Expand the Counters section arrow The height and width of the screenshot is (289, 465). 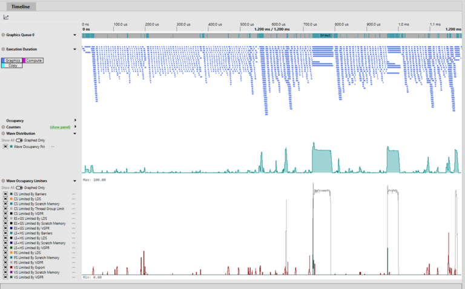click(x=75, y=127)
